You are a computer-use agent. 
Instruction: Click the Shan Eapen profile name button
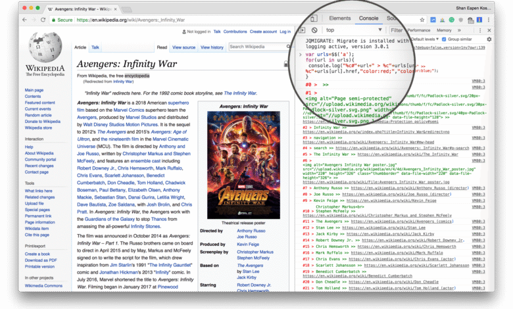coord(473,8)
